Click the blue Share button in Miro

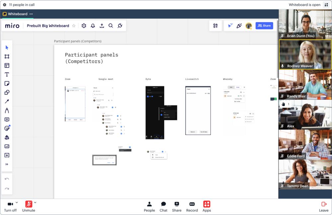(264, 26)
